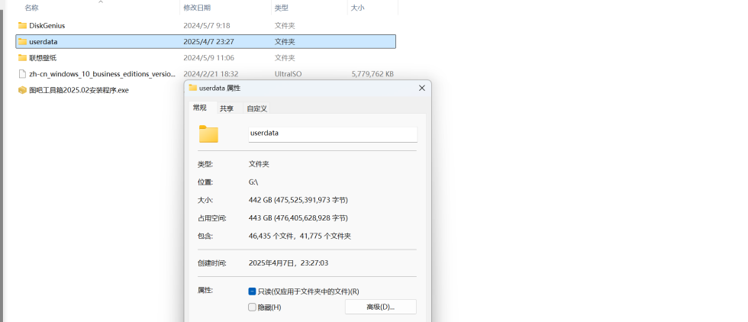Toggle sort direction arrow above 名称
Screen dimensions: 748x322
pyautogui.click(x=101, y=2)
